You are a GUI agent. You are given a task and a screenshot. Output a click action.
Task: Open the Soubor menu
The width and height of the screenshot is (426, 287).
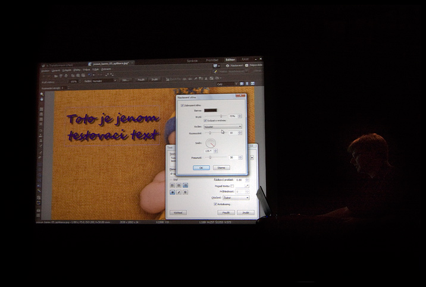click(45, 71)
